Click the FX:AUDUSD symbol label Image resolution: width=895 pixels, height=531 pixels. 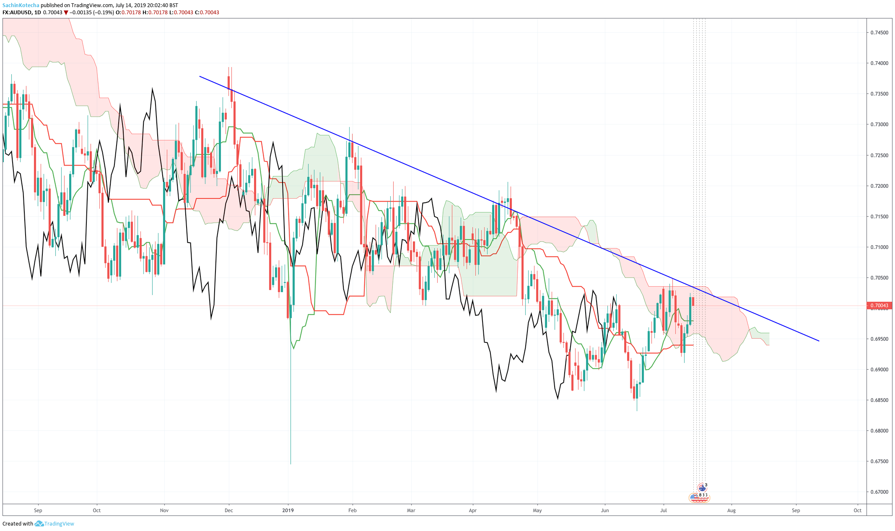17,13
